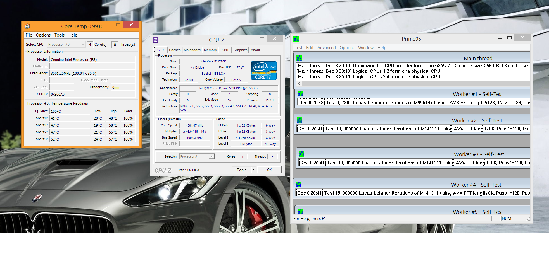Maximize the Prime95 window
The image size is (549, 271).
tap(510, 38)
